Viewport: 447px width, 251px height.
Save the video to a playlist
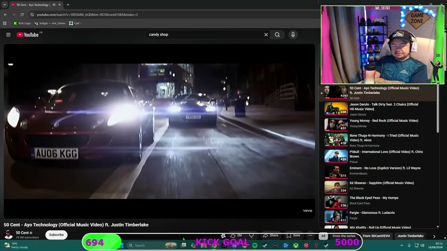(293, 235)
